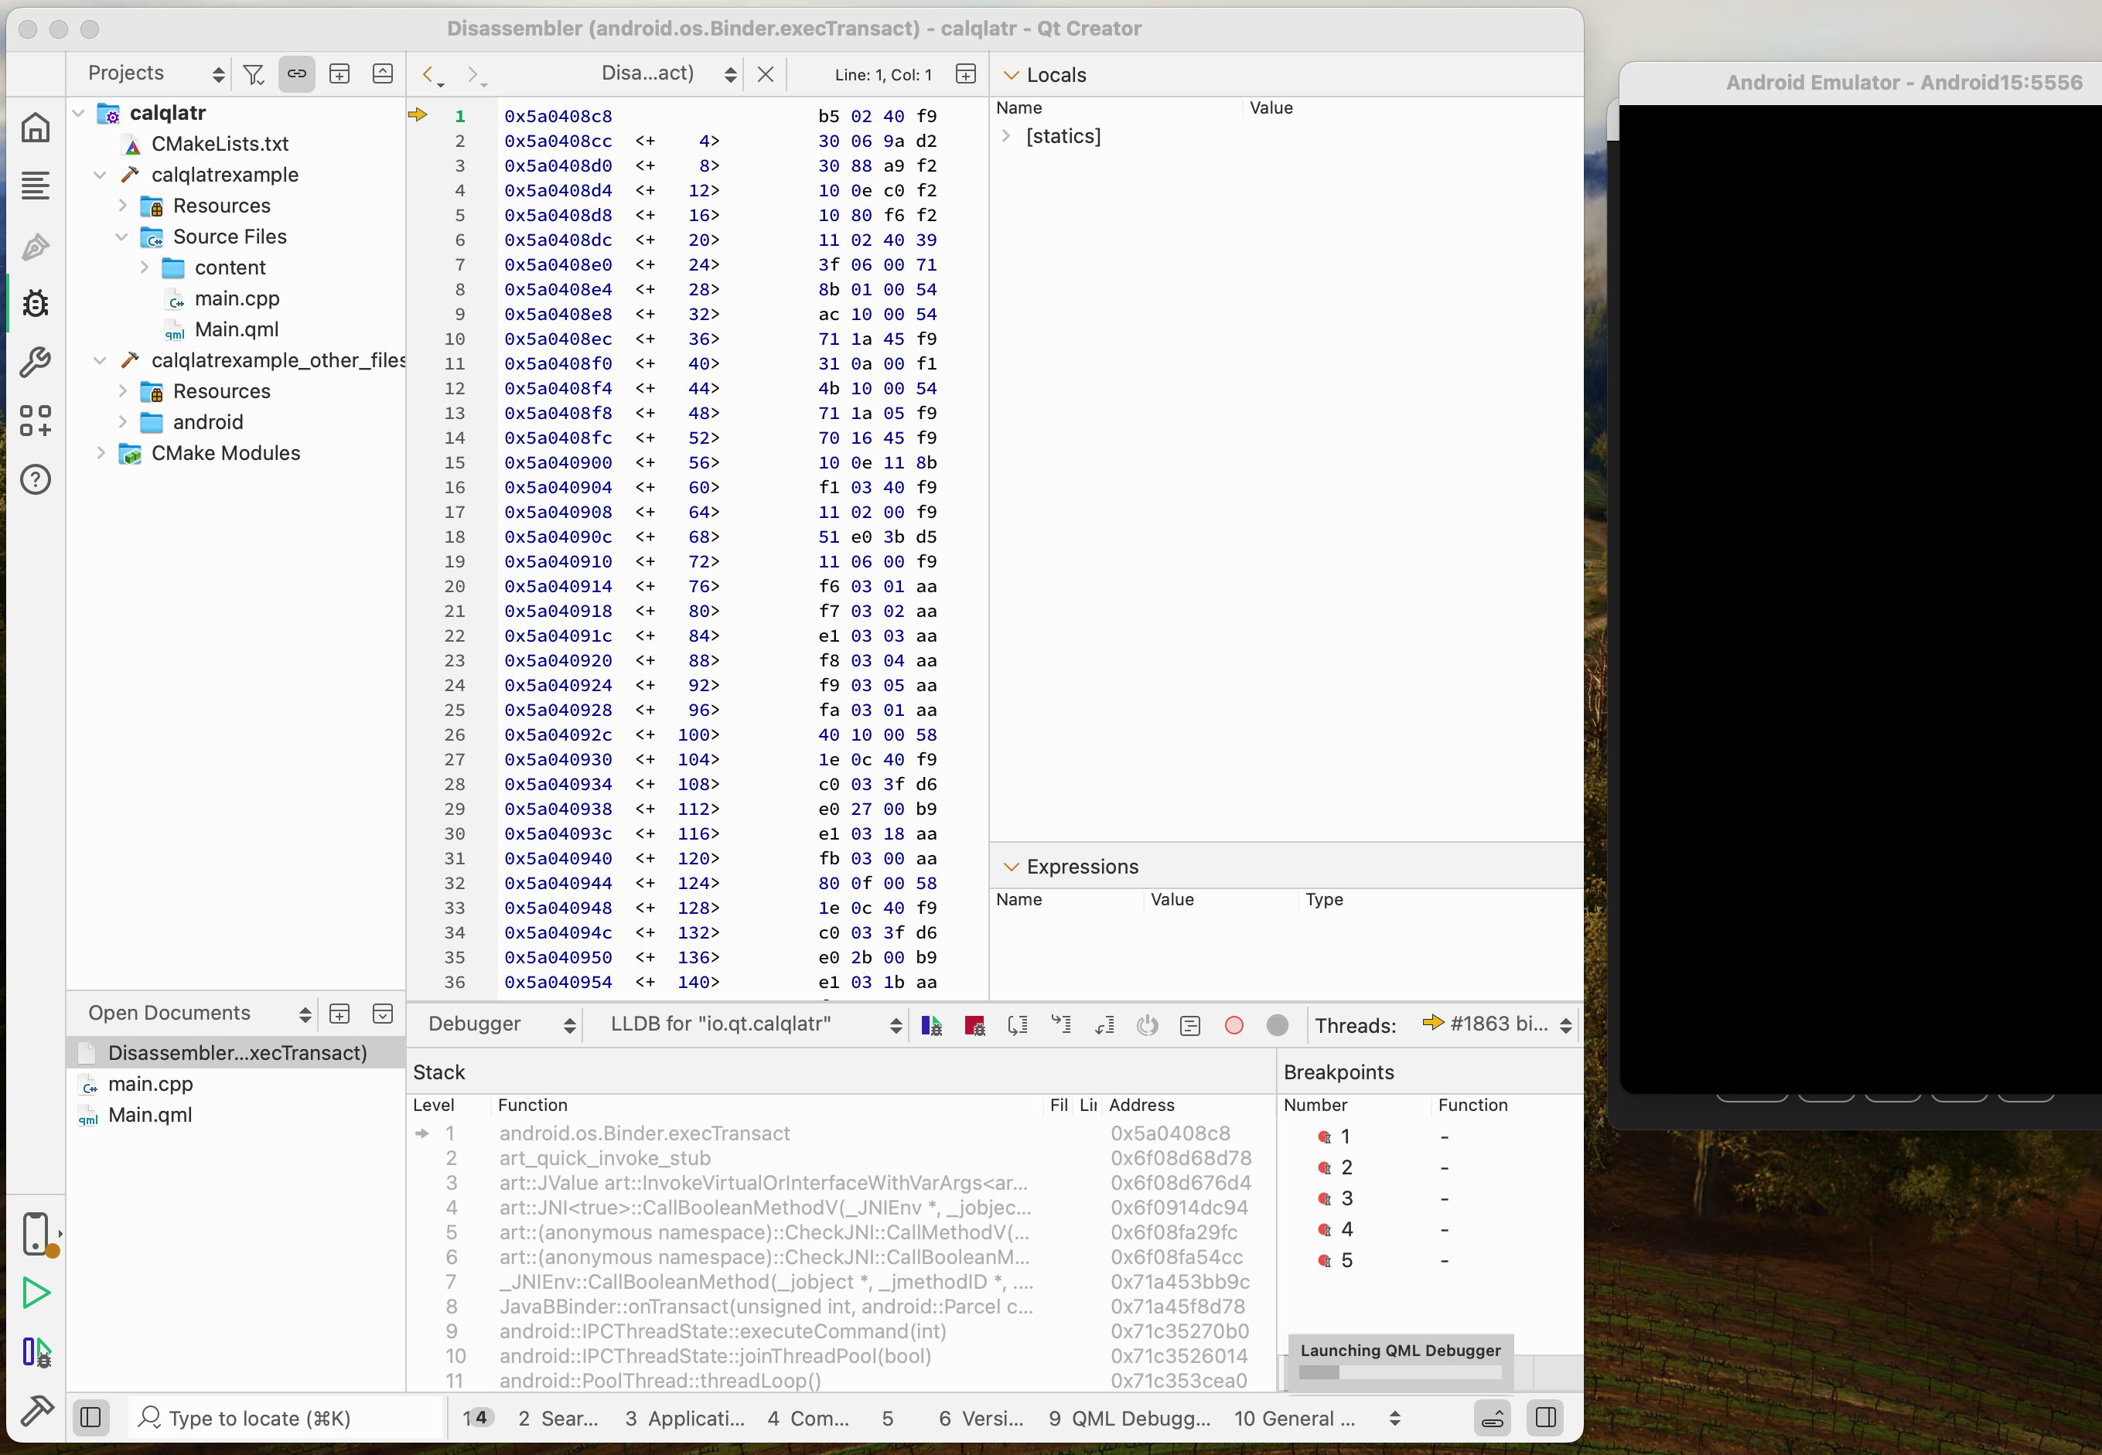The height and width of the screenshot is (1455, 2102).
Task: Toggle left sidebar visibility
Action: coord(91,1418)
